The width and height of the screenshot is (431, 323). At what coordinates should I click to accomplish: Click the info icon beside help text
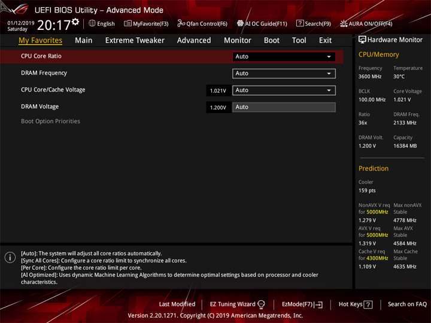tap(10, 257)
